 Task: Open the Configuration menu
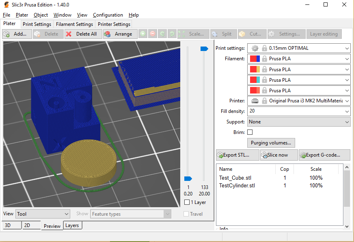108,15
